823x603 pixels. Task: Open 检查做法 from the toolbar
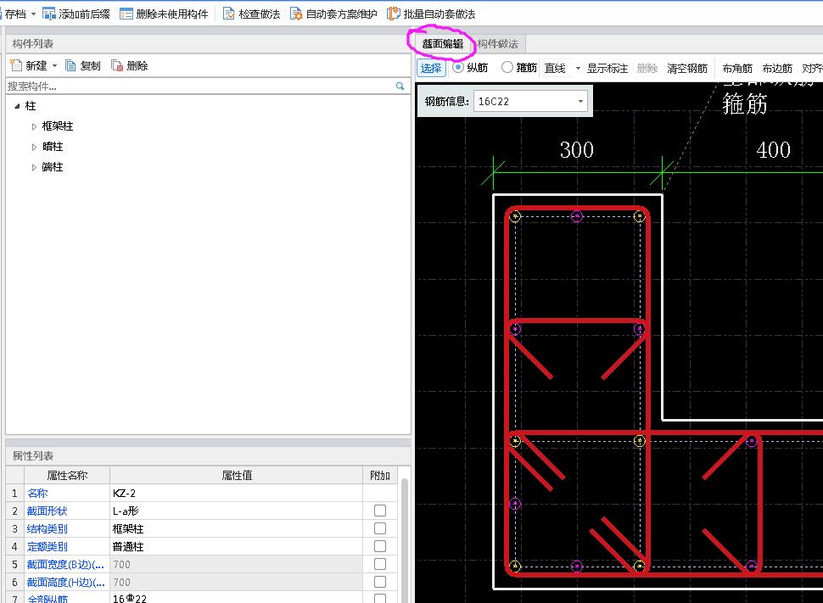[228, 14]
